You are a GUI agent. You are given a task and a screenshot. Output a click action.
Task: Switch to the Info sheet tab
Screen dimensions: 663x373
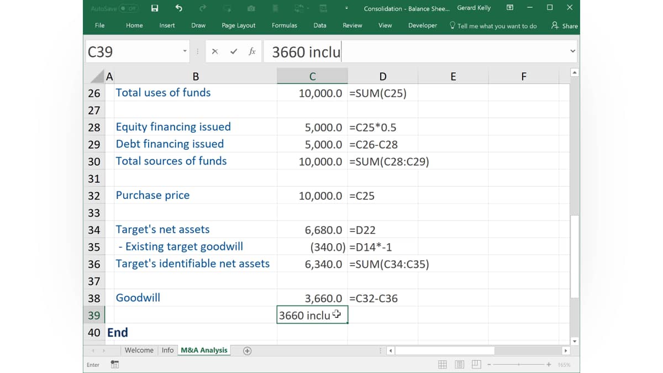click(x=168, y=350)
